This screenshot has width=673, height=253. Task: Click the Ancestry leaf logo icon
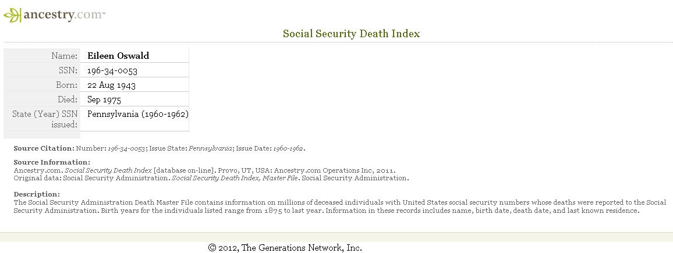[x=12, y=15]
